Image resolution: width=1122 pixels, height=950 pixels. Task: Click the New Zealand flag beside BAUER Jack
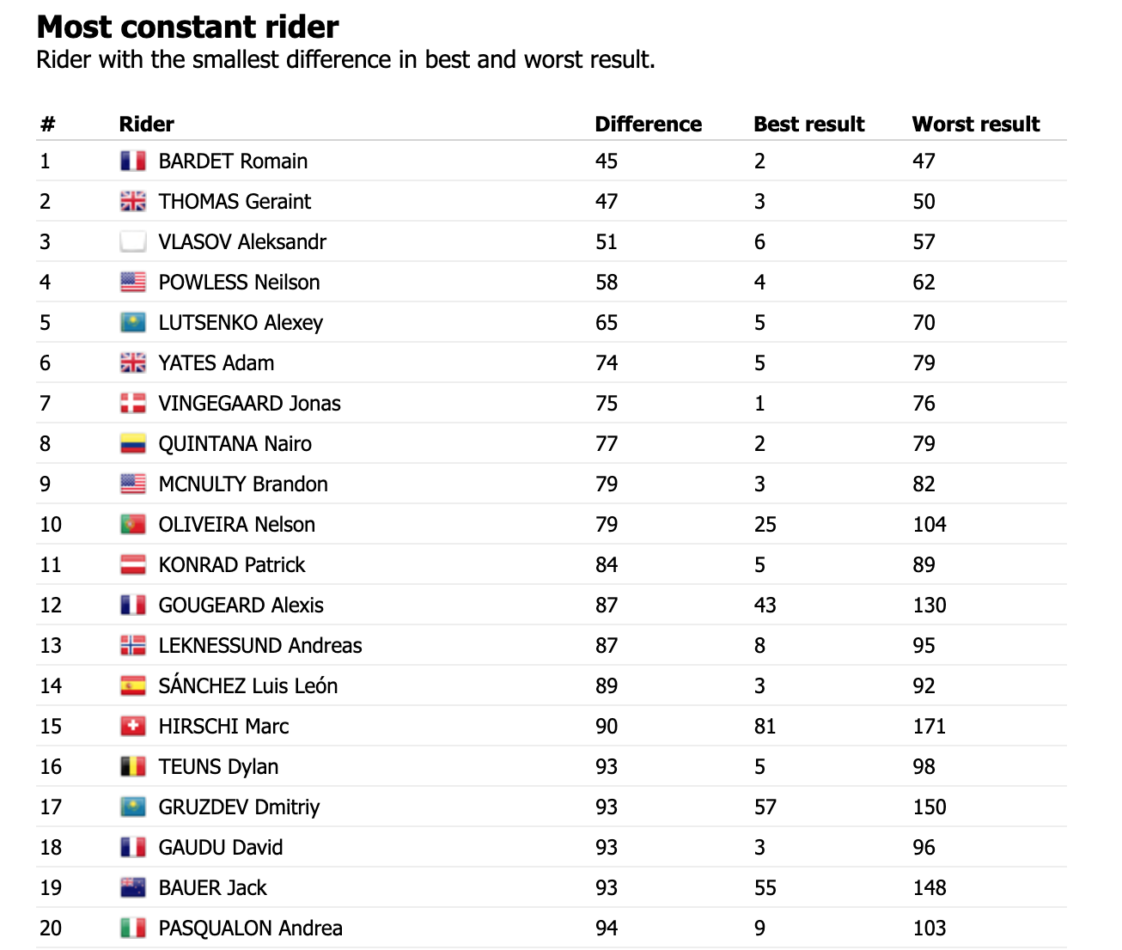(132, 887)
